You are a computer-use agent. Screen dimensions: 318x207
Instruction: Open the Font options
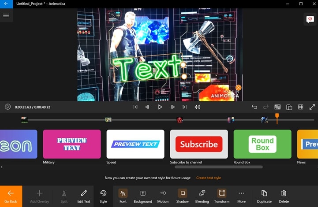coord(123,196)
